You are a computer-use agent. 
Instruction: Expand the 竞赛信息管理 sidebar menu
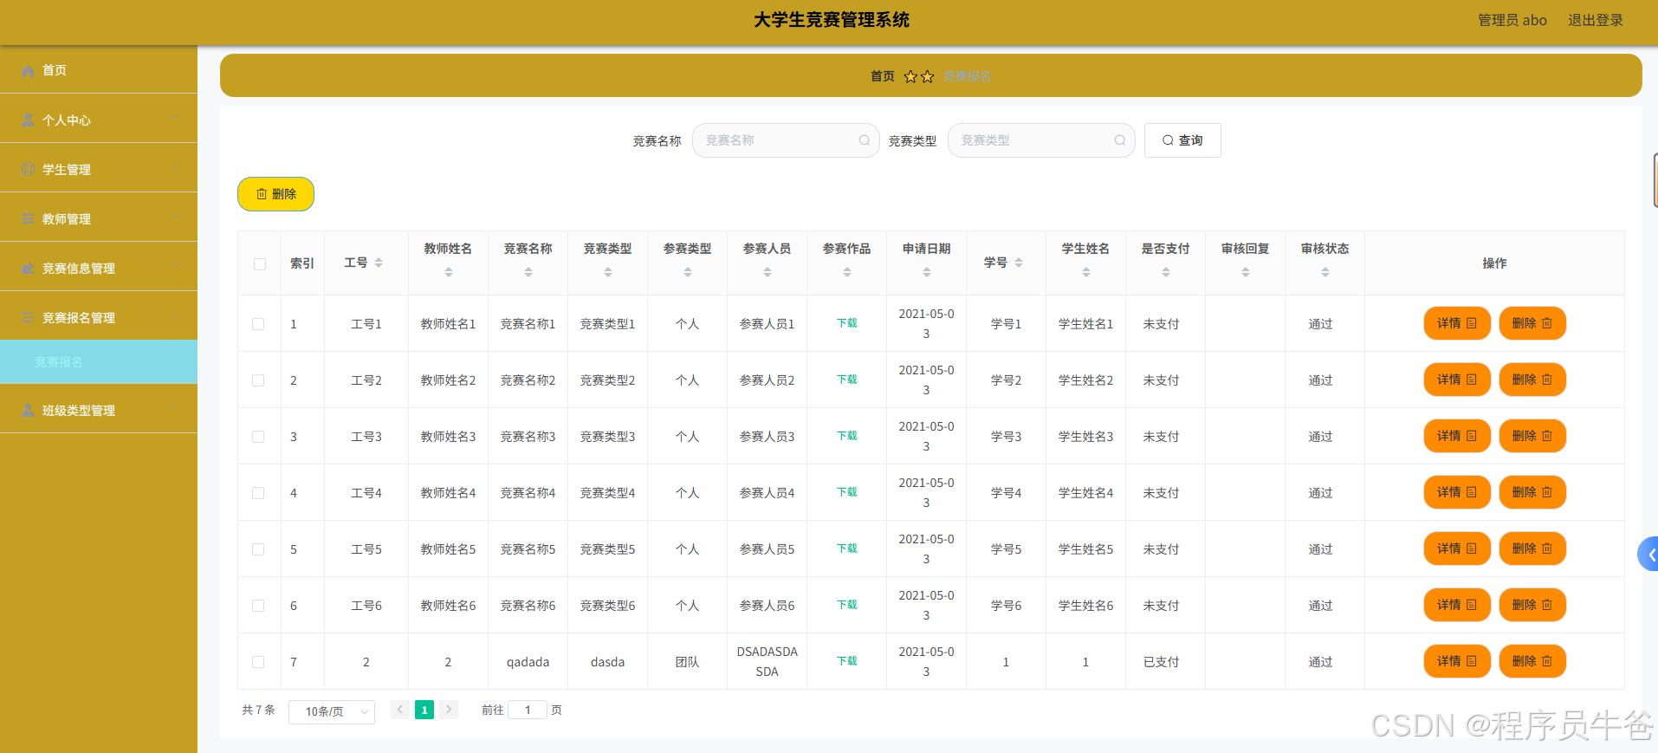pyautogui.click(x=177, y=268)
